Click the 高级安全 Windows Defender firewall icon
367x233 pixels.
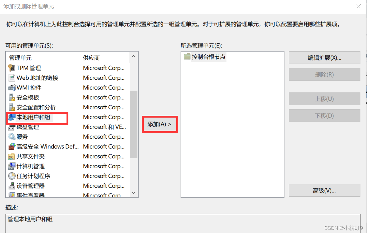(12, 146)
